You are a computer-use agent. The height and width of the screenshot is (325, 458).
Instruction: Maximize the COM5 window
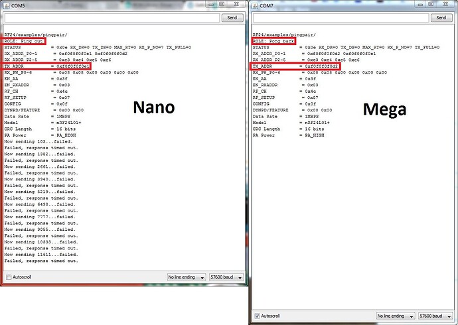click(222, 5)
